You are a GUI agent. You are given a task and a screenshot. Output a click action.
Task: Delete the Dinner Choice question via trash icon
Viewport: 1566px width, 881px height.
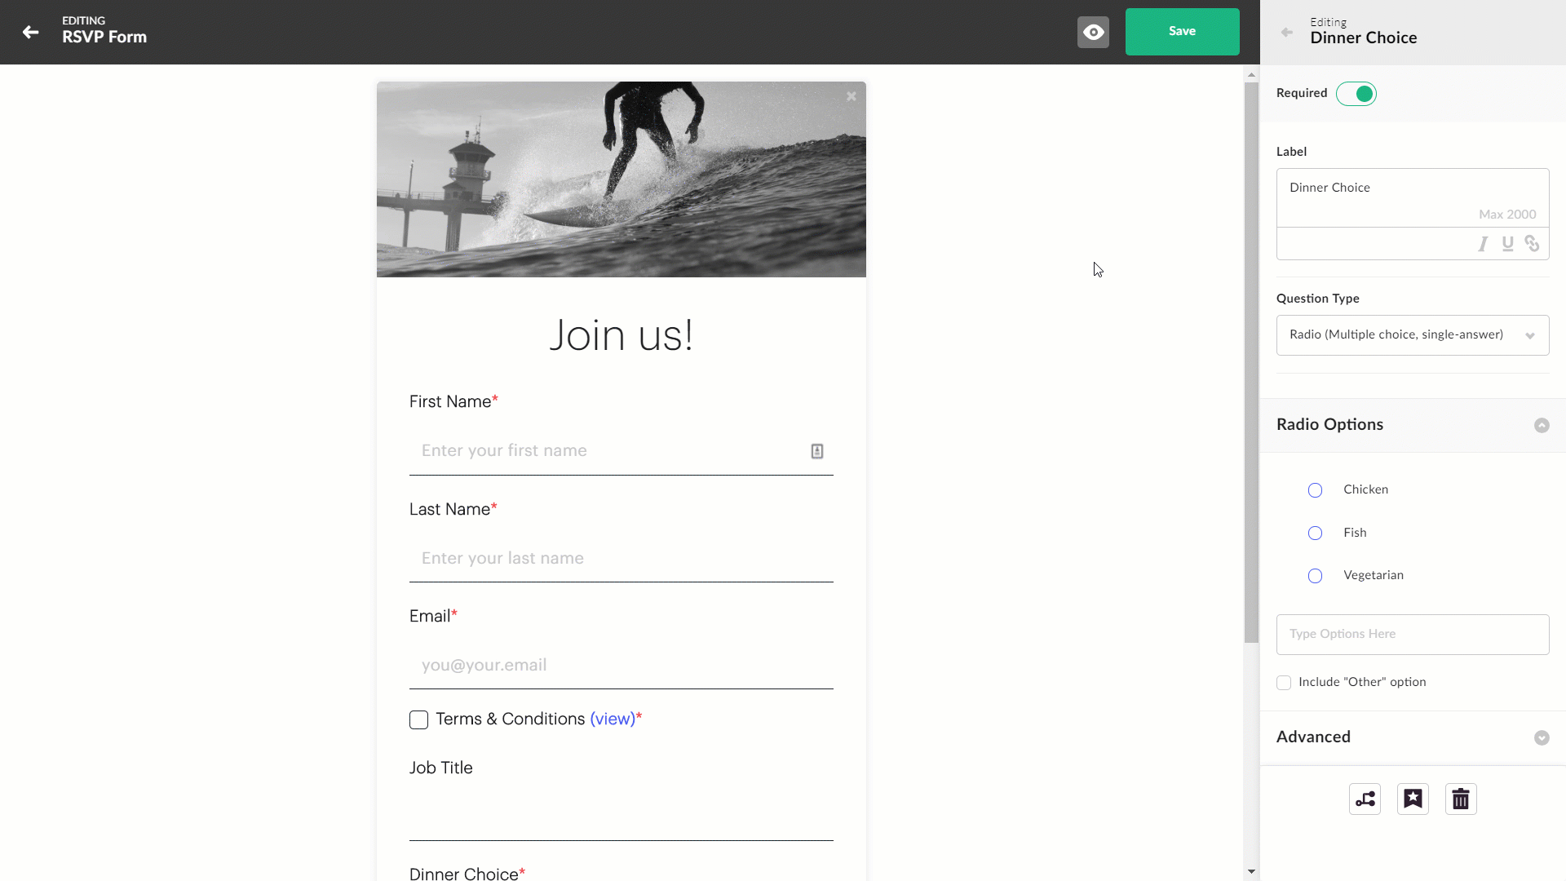1461,799
